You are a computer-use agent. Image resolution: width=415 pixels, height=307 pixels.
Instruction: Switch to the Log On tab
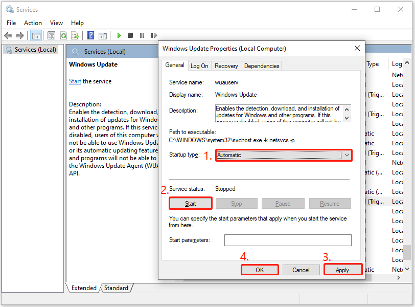pos(199,66)
